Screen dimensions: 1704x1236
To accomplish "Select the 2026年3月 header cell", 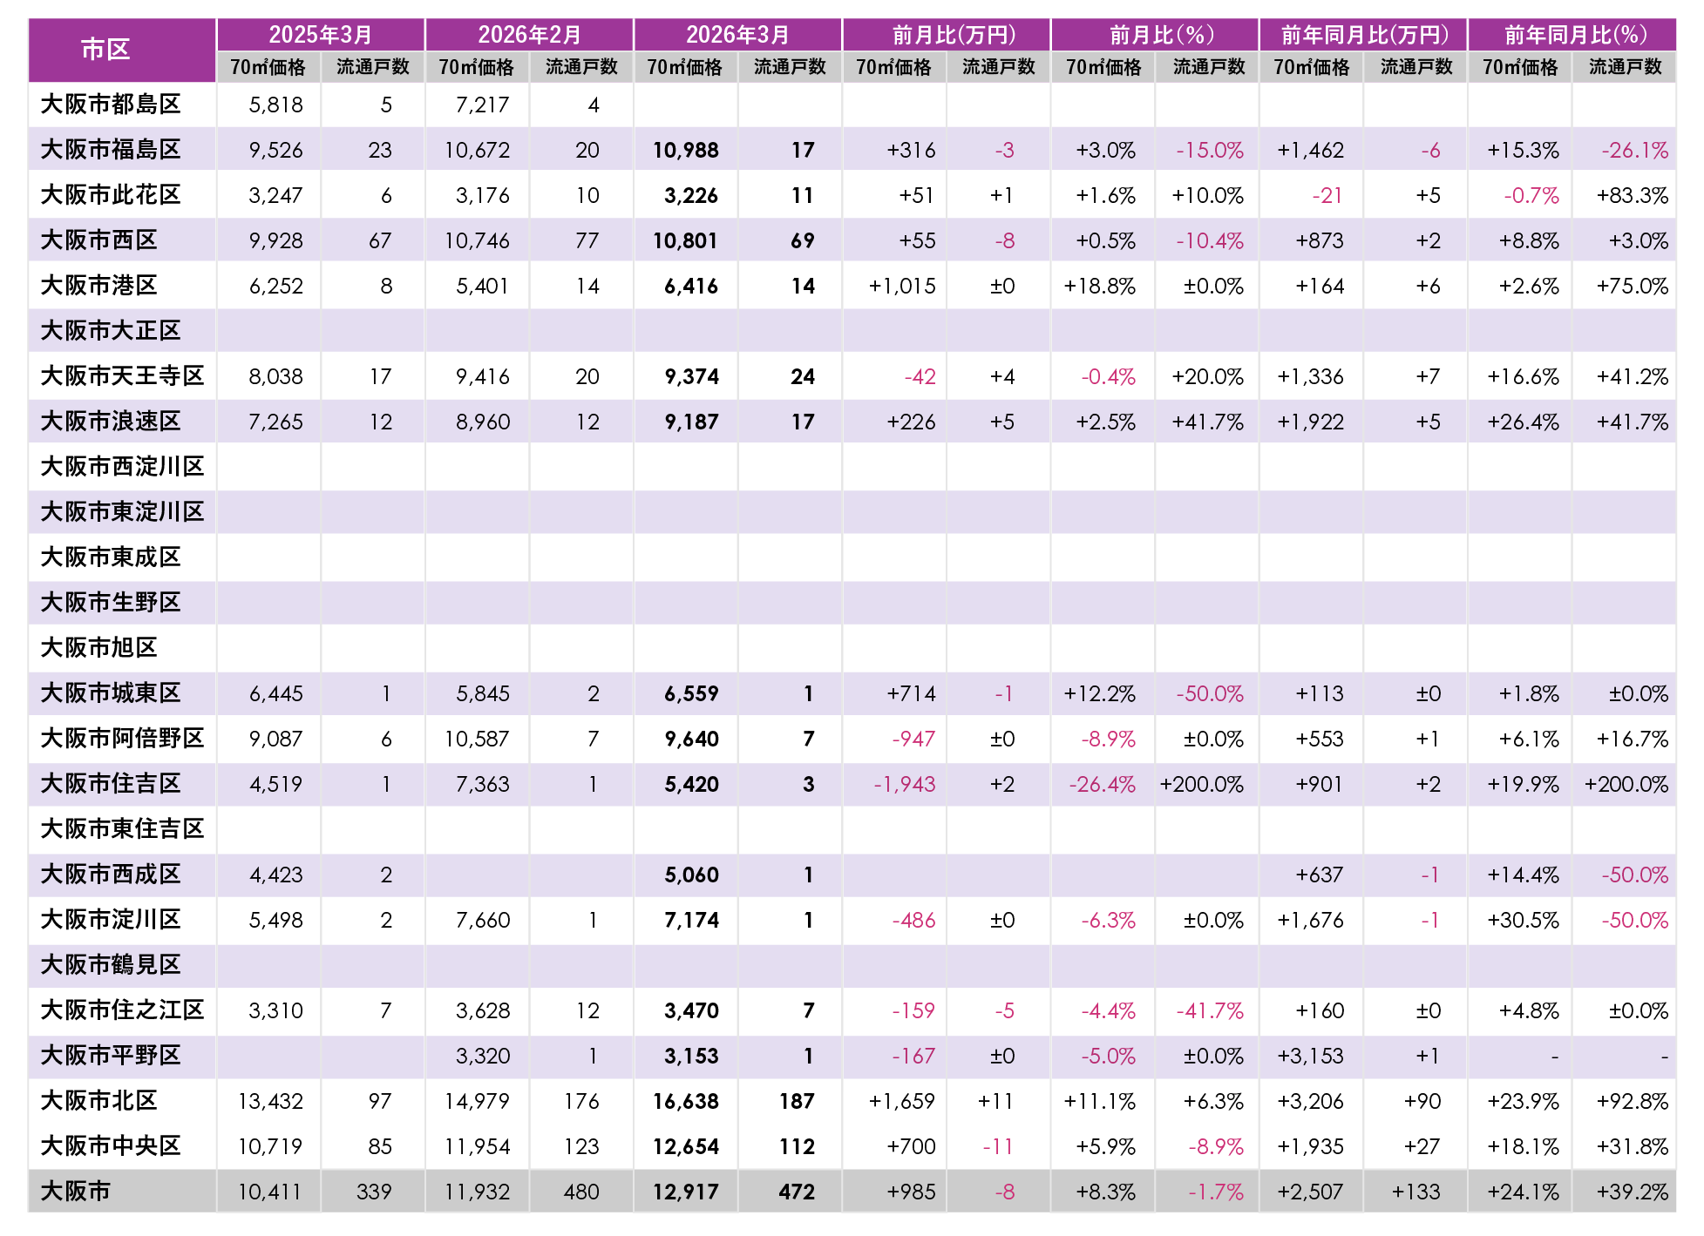I will [x=737, y=34].
